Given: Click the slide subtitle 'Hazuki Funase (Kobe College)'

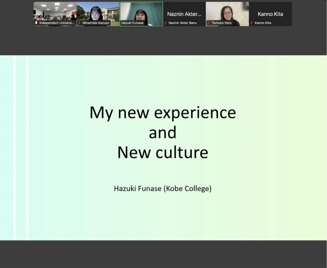Looking at the screenshot, I should 163,188.
